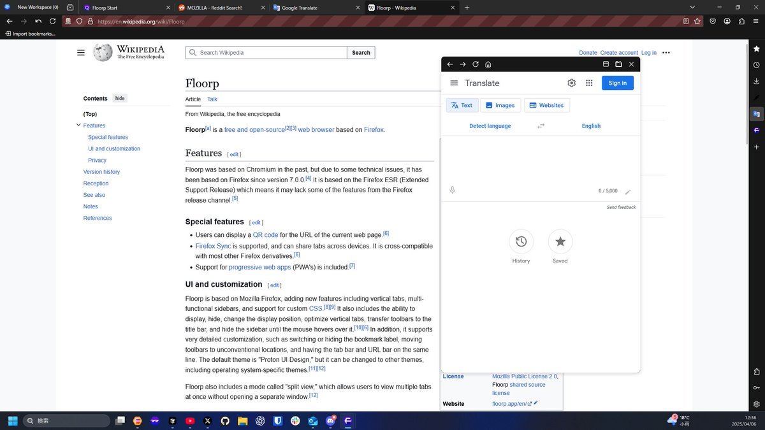Reload the current Wikipedia page
The height and width of the screenshot is (430, 765).
coord(53,21)
